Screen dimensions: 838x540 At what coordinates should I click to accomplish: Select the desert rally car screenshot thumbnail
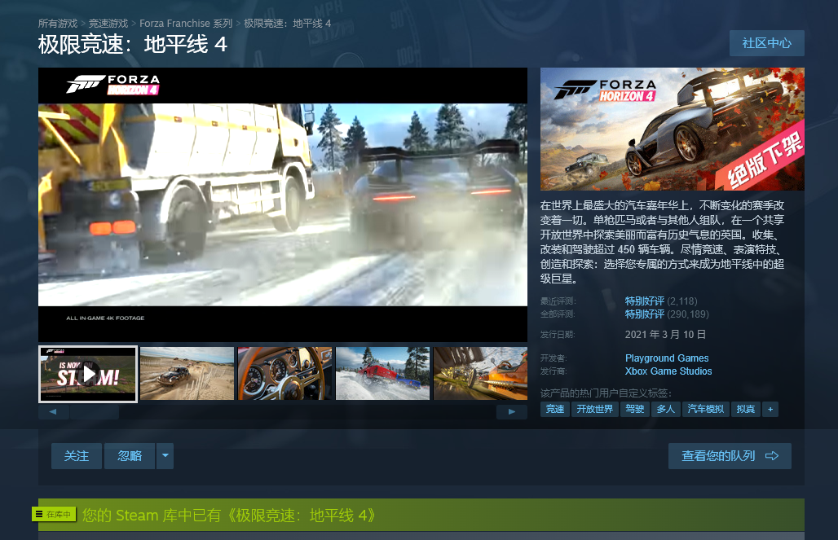(187, 374)
